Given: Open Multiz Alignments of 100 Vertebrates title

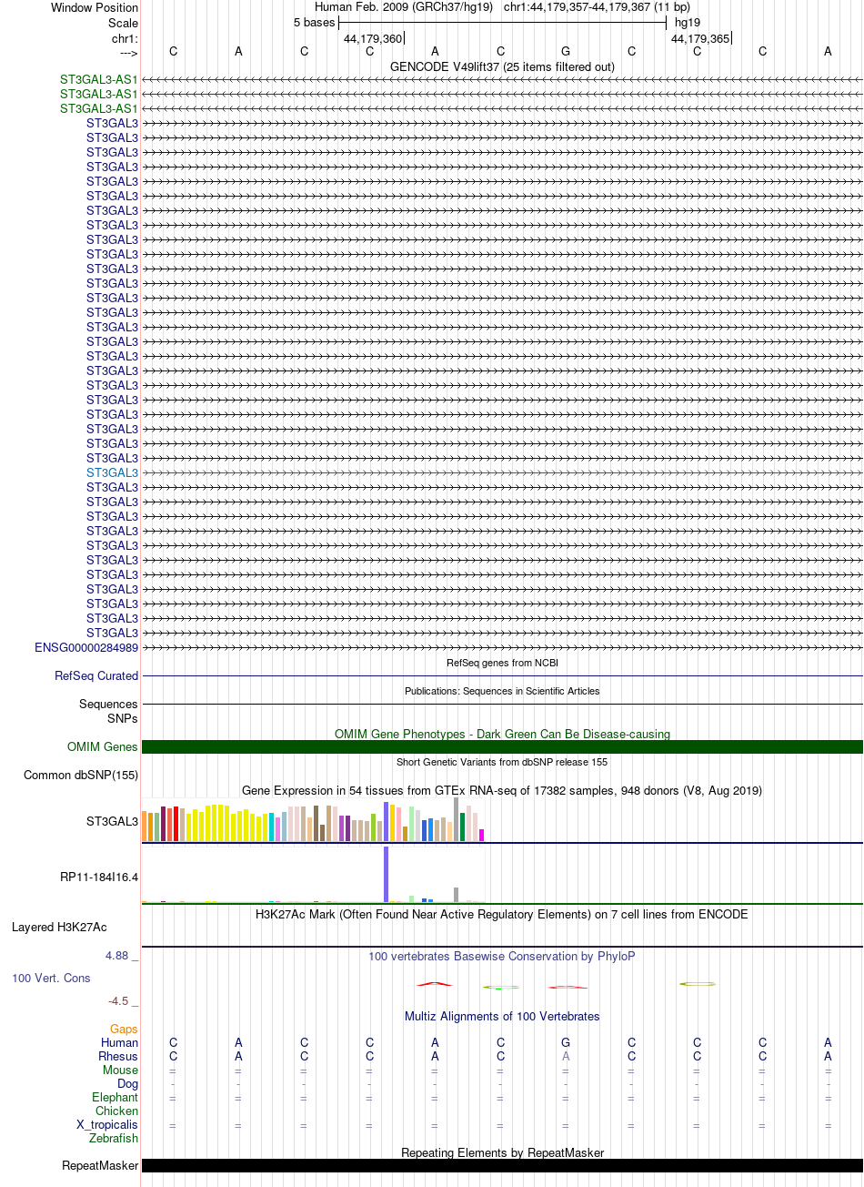Looking at the screenshot, I should pos(502,1016).
